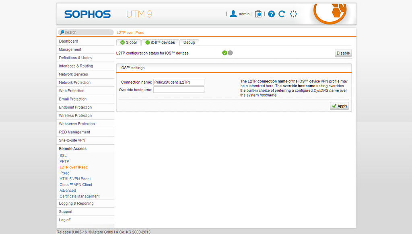Select the iOS devices tab
412x234 pixels.
pyautogui.click(x=160, y=43)
